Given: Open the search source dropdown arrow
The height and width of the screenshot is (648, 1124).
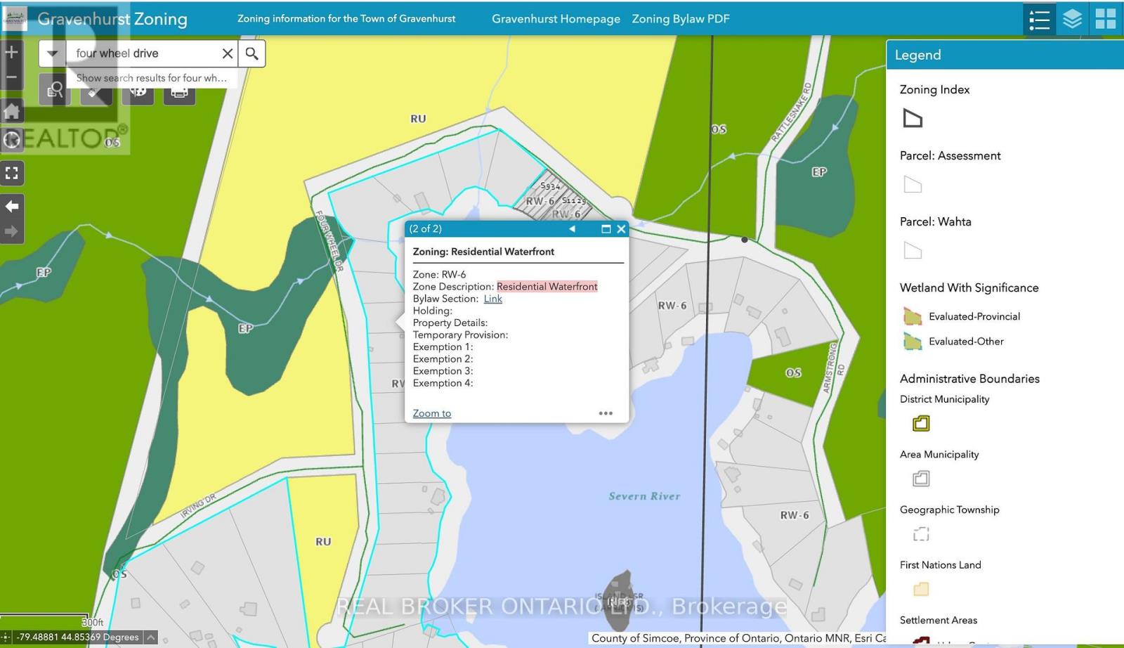Looking at the screenshot, I should point(53,53).
